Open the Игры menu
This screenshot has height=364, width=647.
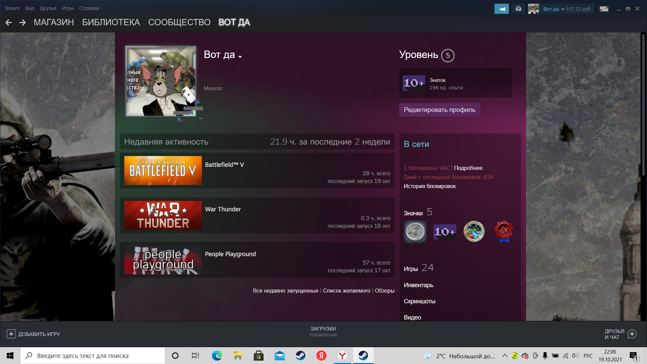(67, 8)
